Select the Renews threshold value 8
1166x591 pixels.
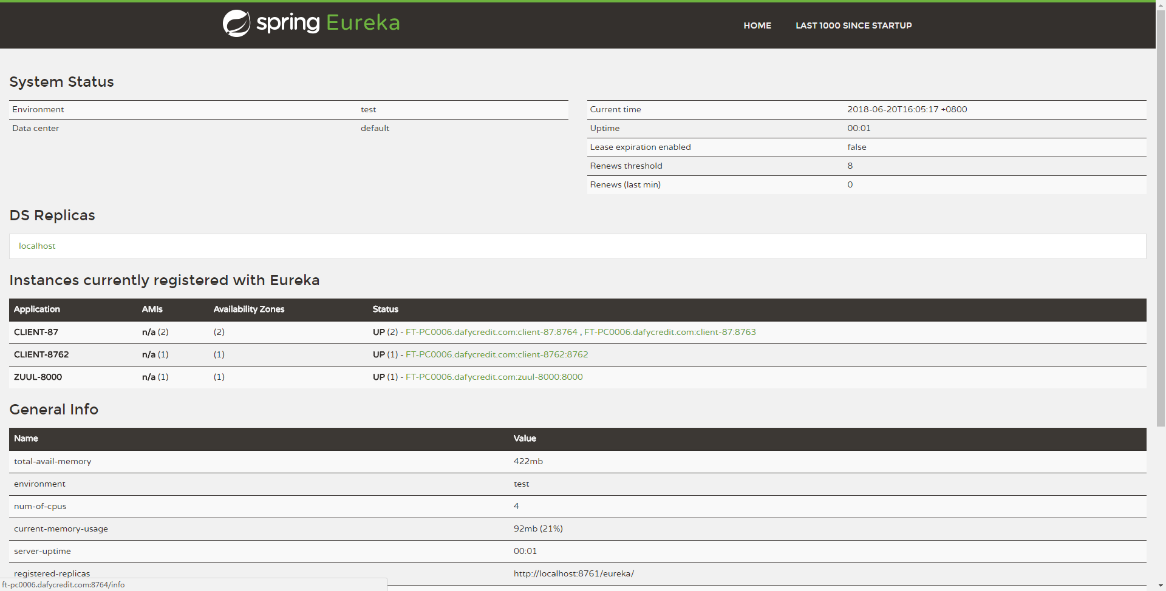point(850,166)
